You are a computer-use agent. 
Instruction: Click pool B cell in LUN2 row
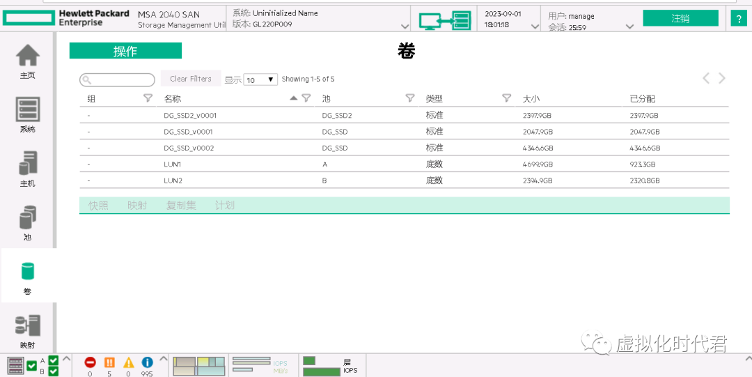coord(324,180)
